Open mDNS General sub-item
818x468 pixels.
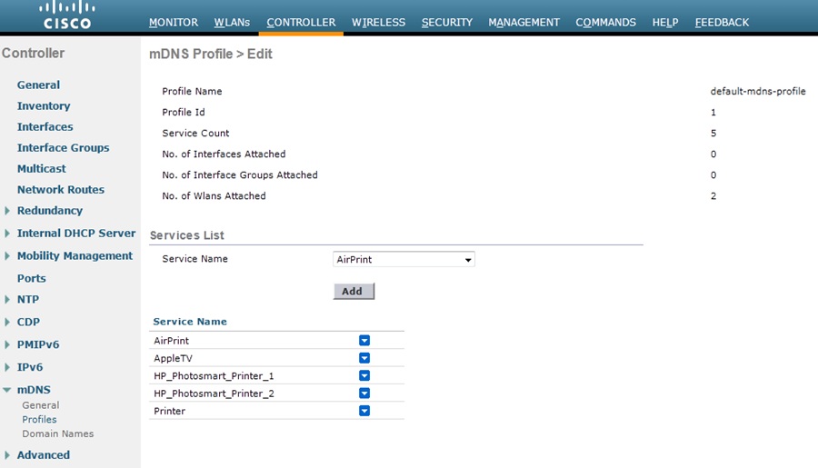coord(41,405)
